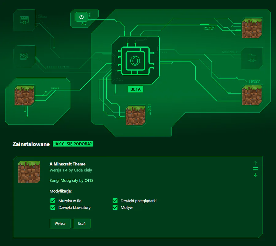The image size is (276, 246).
Task: Select the Browser Sounds block icon
Action: pyautogui.click(x=252, y=95)
